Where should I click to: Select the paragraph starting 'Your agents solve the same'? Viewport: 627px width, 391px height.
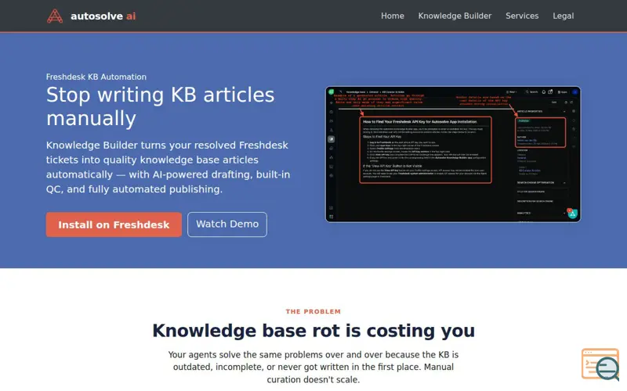[313, 367]
